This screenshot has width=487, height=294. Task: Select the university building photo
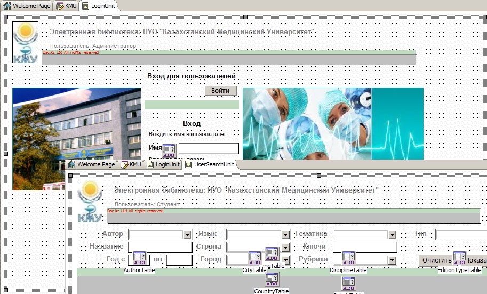tap(77, 139)
